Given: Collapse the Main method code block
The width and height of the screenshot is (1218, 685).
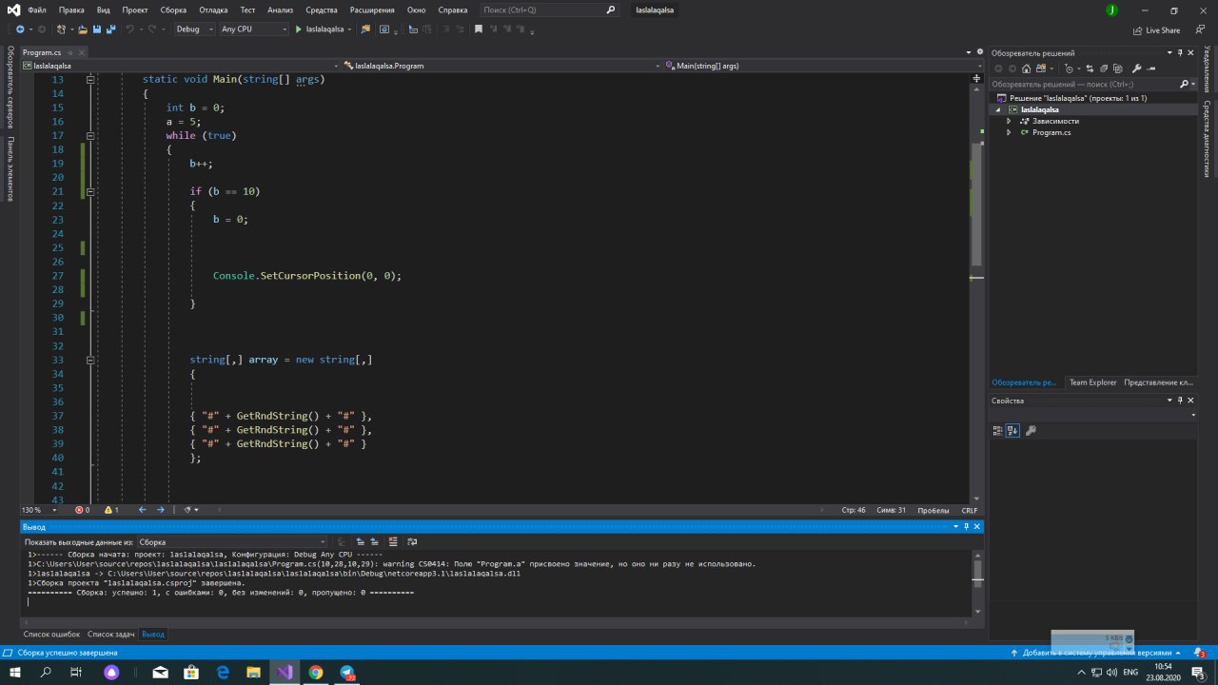Looking at the screenshot, I should coord(90,80).
